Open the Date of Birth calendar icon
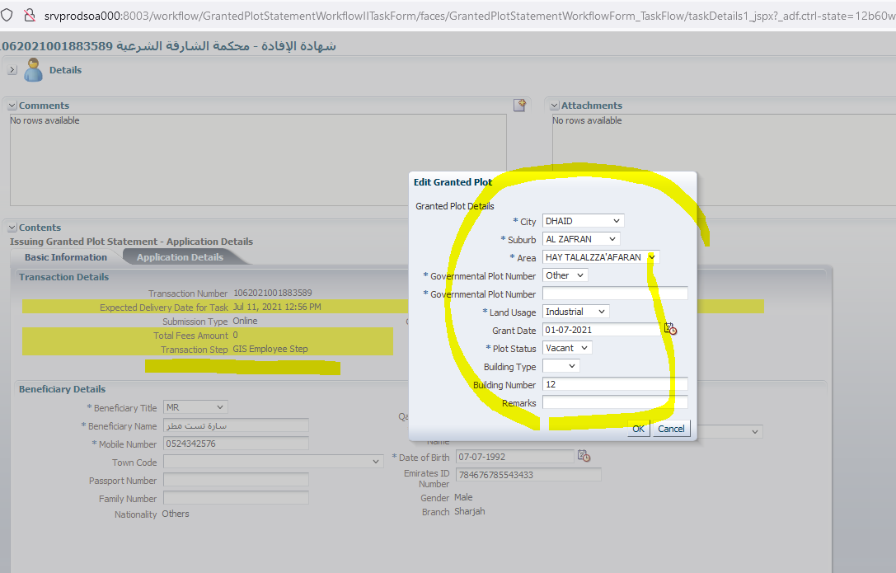Viewport: 896px width, 573px height. [x=584, y=456]
